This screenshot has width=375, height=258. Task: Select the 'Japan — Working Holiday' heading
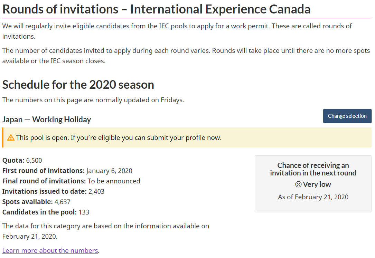(47, 120)
